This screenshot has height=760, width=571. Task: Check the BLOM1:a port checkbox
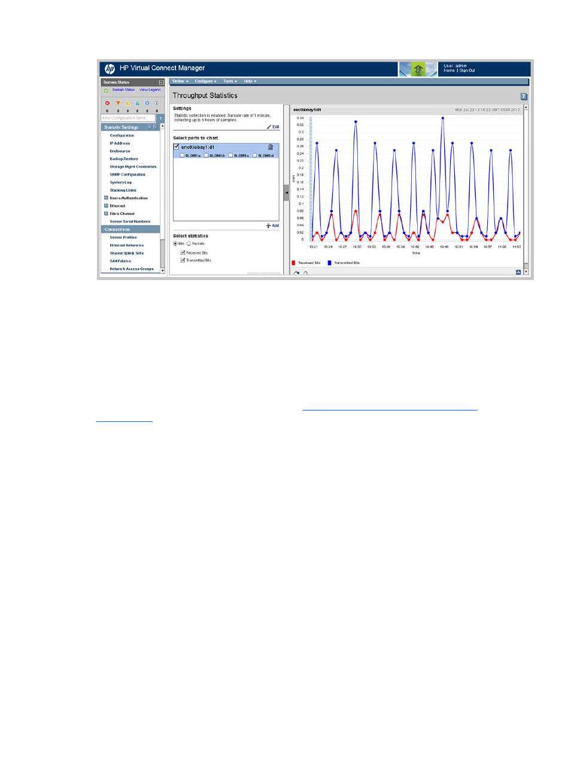coord(182,156)
